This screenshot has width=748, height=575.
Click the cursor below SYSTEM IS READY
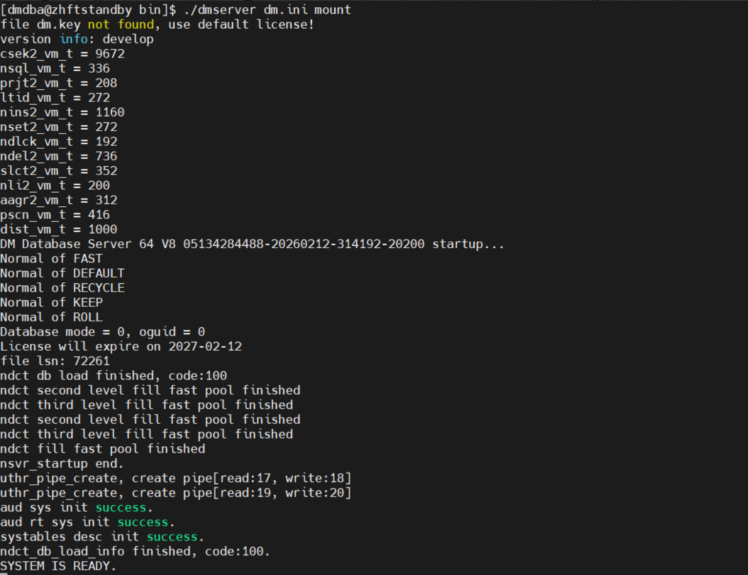[x=4, y=574]
